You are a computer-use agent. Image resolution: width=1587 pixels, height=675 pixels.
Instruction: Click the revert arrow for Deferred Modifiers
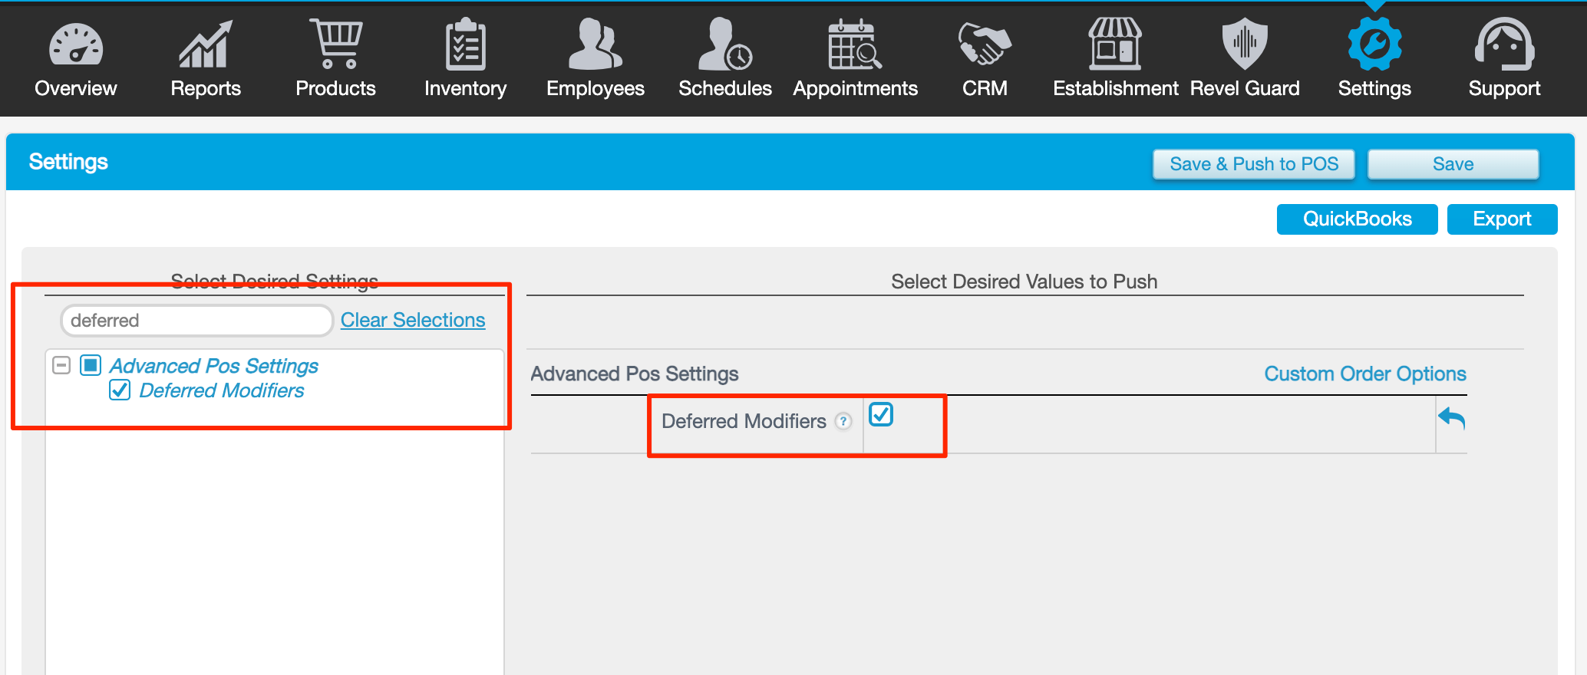point(1451,419)
